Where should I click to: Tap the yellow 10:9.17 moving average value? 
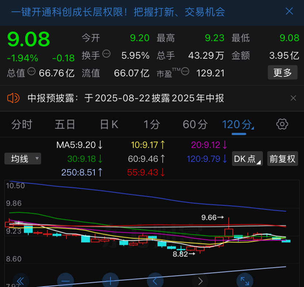pos(148,145)
